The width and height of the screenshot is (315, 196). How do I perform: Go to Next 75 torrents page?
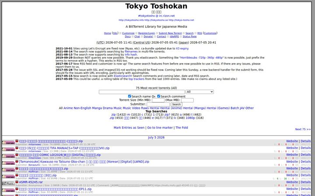click(x=303, y=129)
